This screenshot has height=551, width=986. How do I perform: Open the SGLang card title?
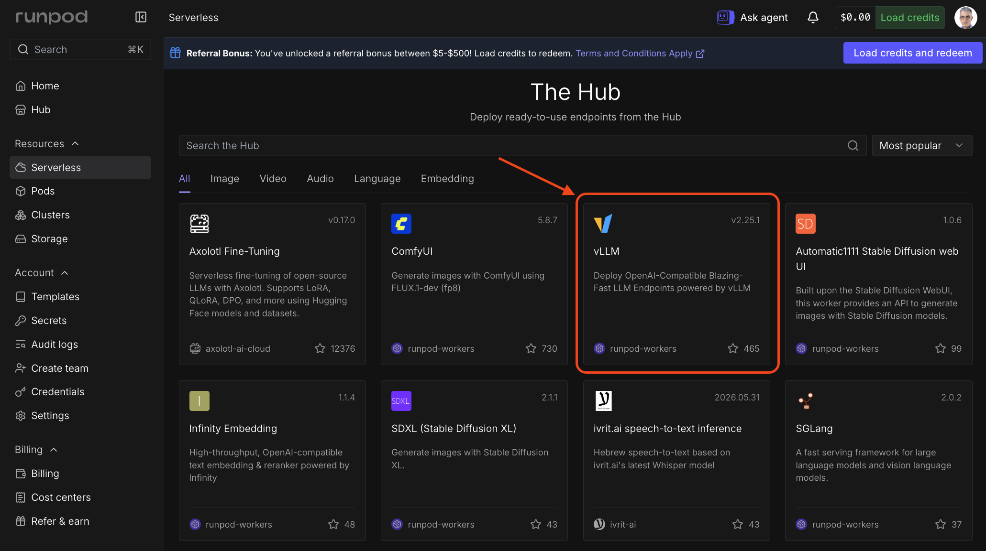(814, 429)
